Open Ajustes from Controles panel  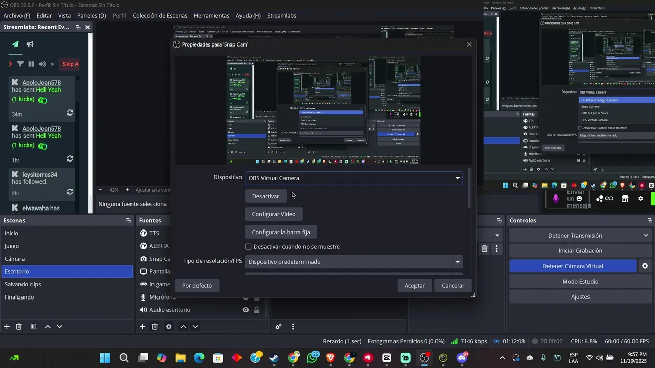click(x=580, y=297)
